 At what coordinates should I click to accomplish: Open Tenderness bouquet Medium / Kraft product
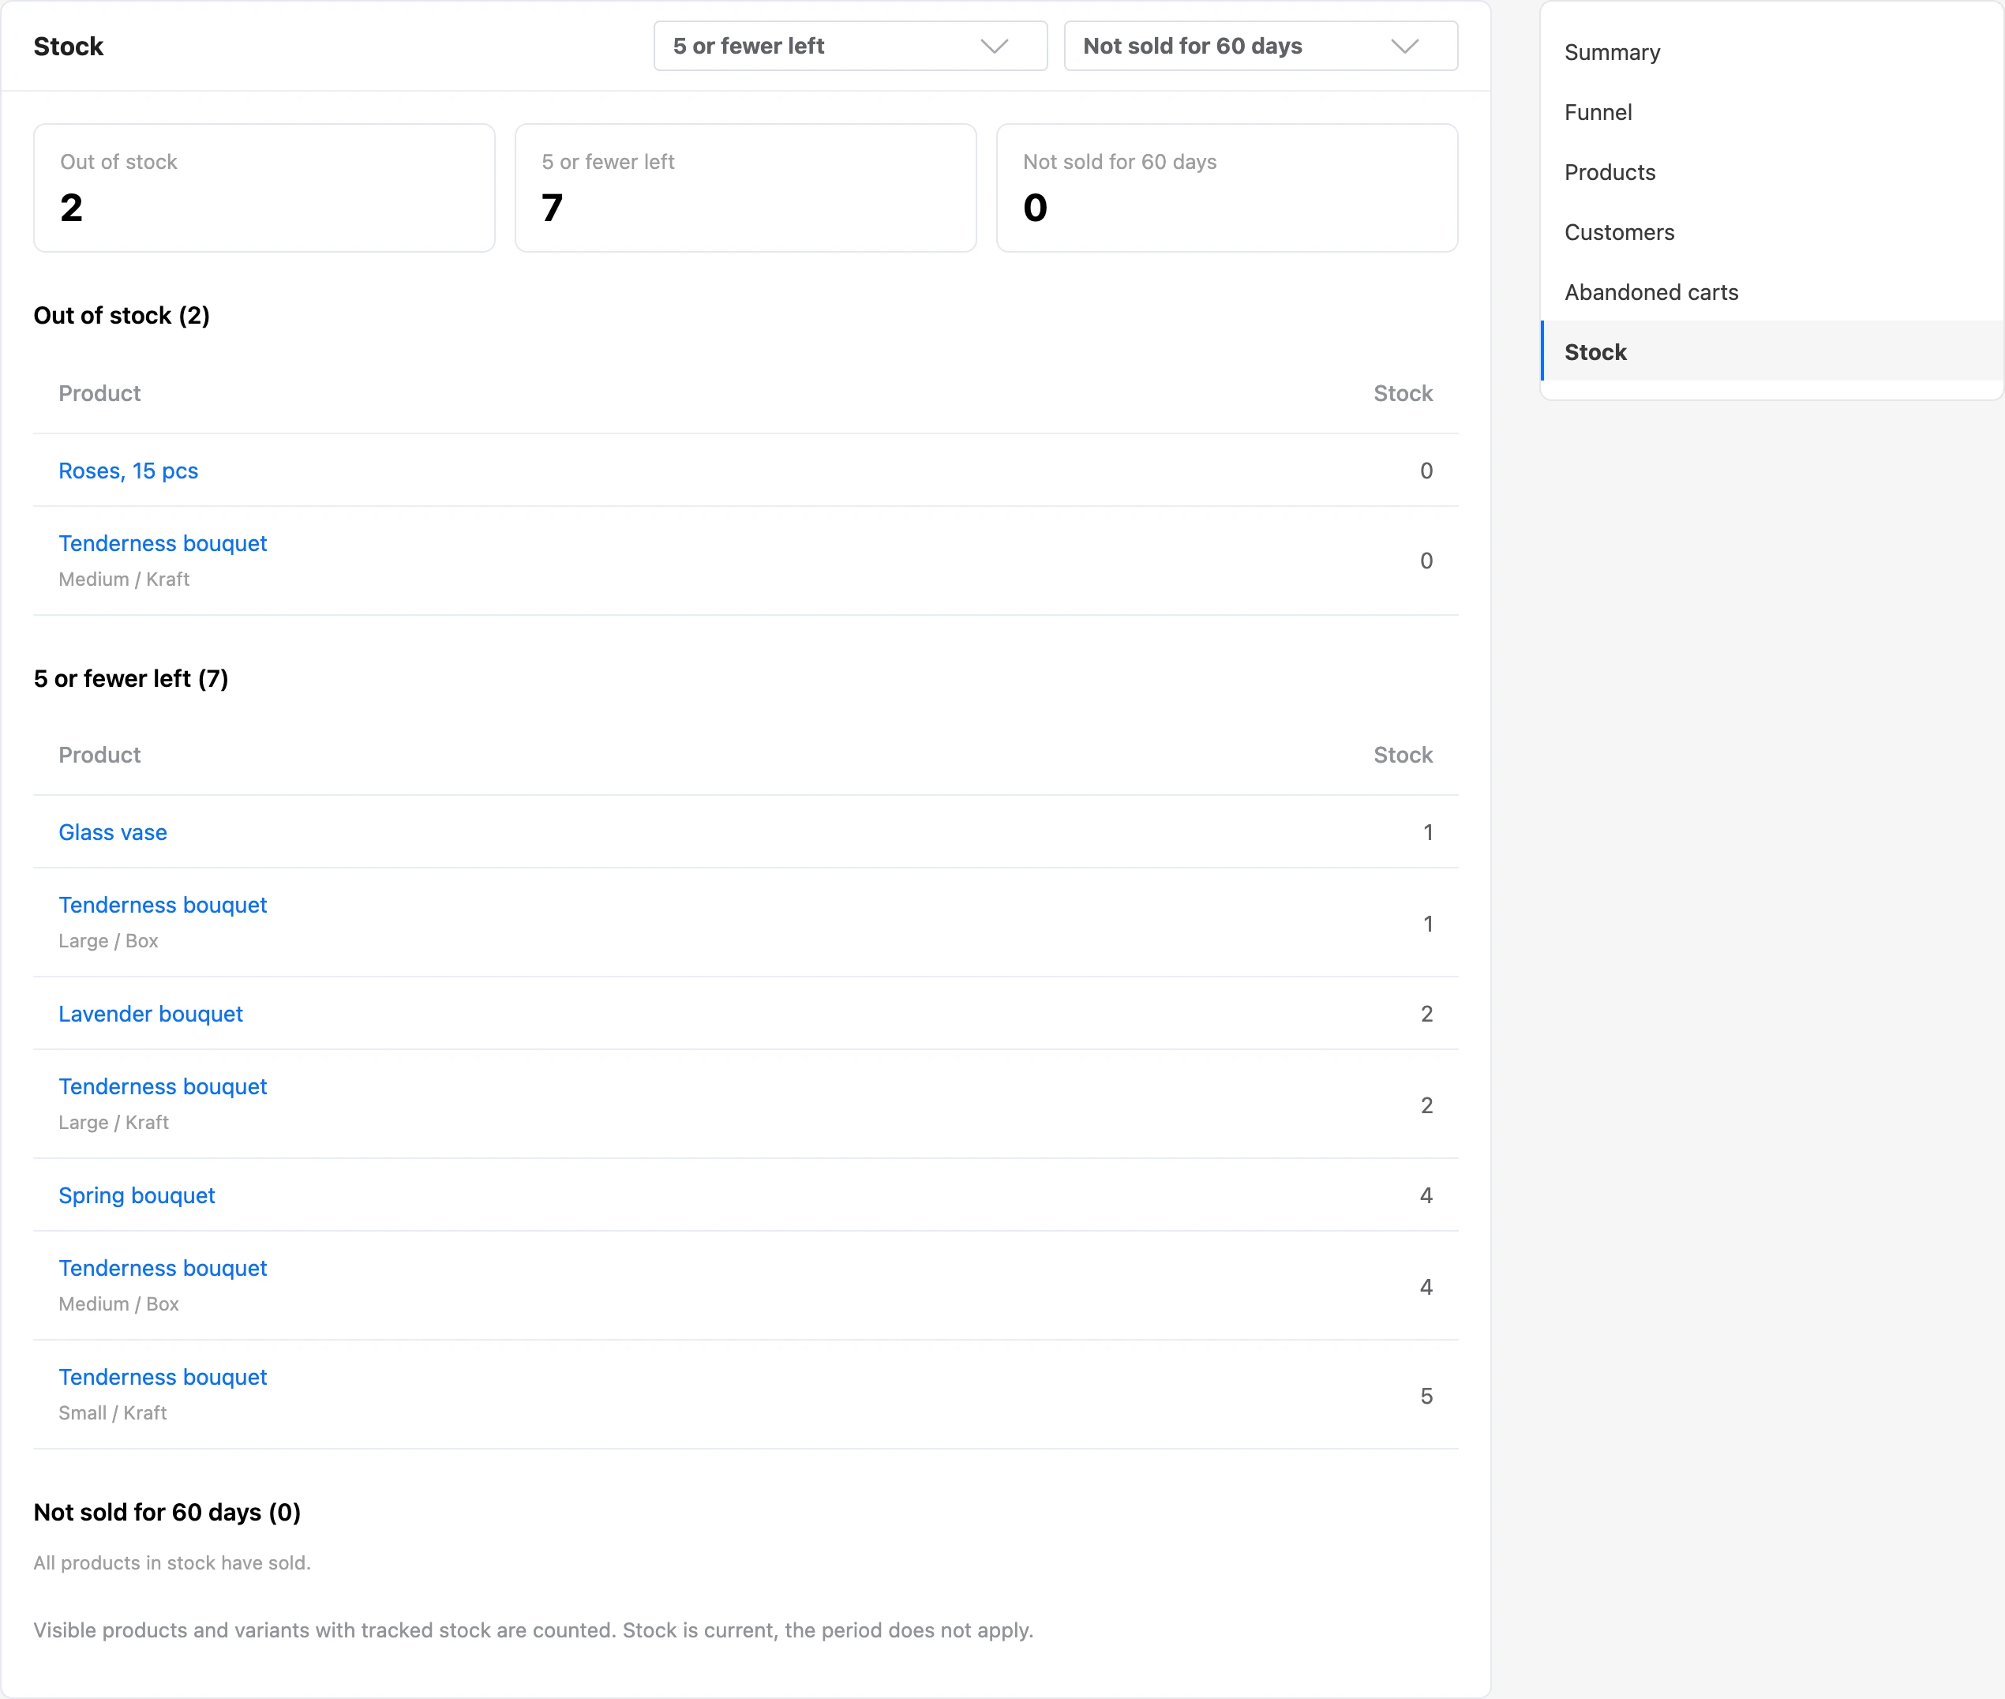[x=163, y=543]
